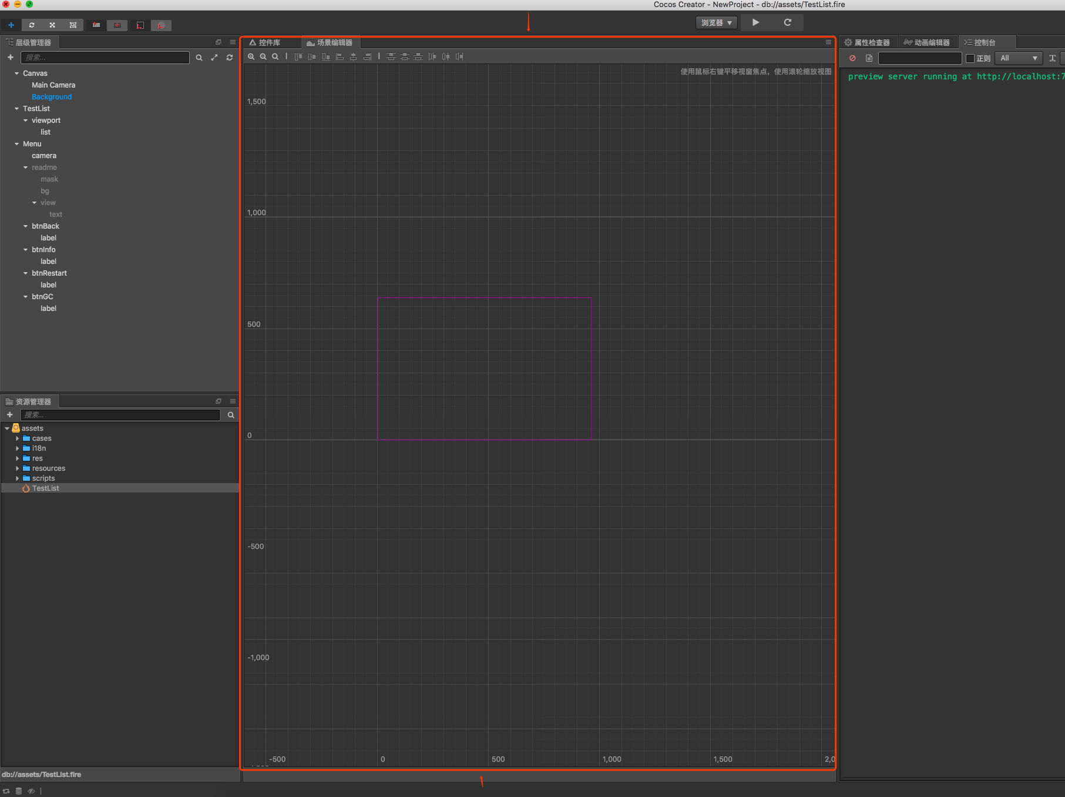Align selected nodes to right
The height and width of the screenshot is (797, 1065).
pyautogui.click(x=367, y=56)
